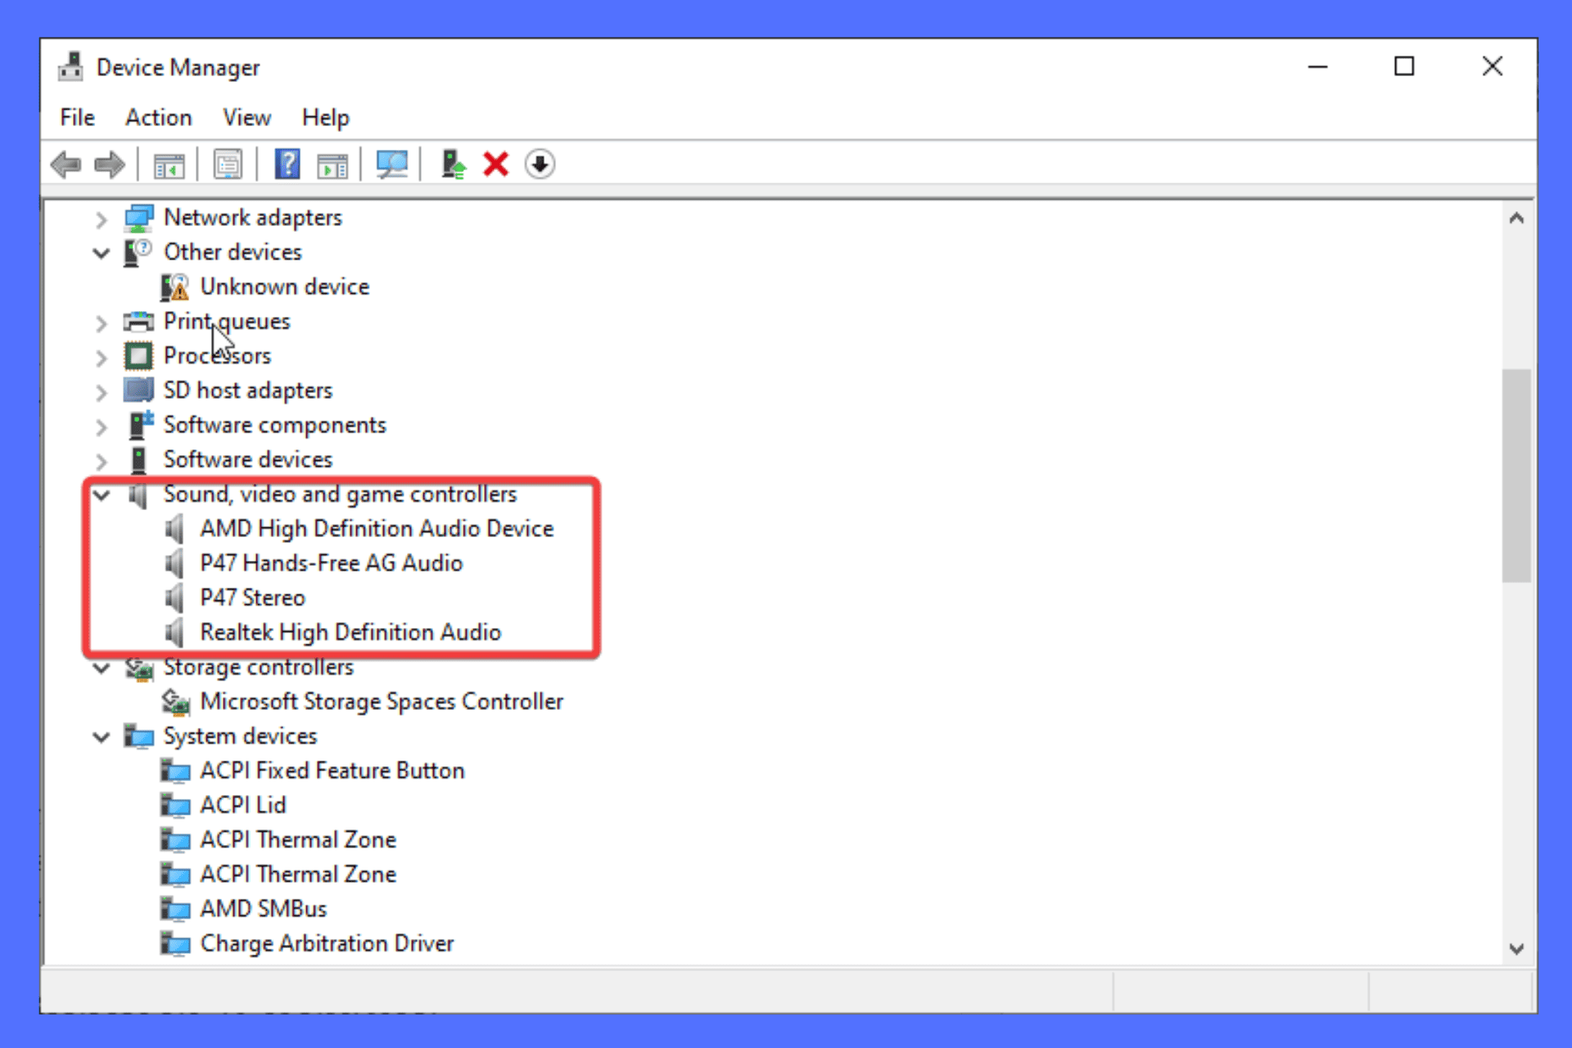
Task: Select AMD High Definition Audio Device
Action: pyautogui.click(x=377, y=527)
